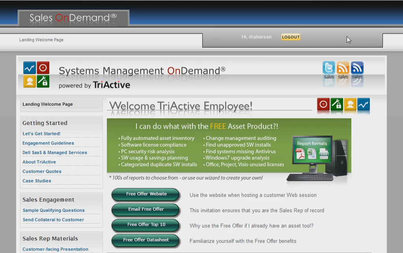This screenshot has width=403, height=253.
Task: Open Free Offer Top 10
Action: [146, 225]
